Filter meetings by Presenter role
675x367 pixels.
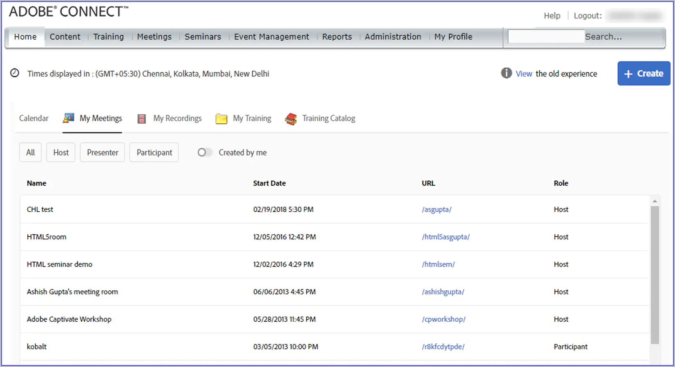point(103,152)
